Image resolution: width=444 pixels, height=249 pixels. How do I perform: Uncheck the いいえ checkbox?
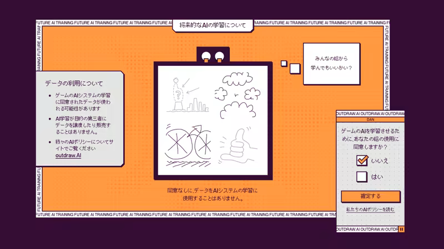pos(362,160)
